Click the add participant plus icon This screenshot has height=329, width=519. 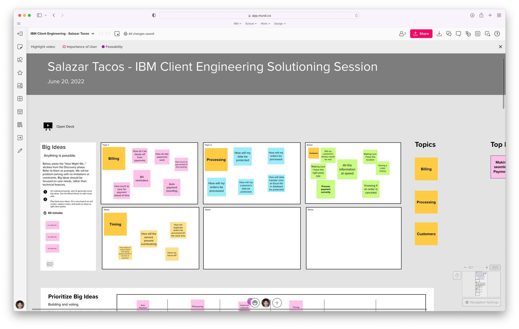point(277,303)
